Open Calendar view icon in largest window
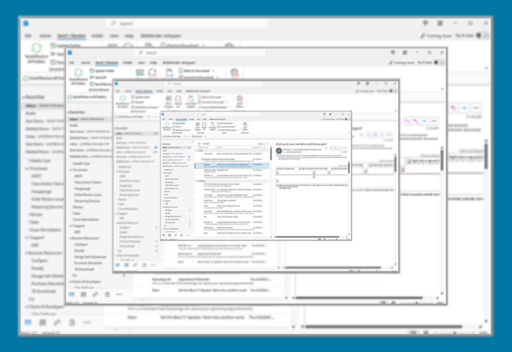512x352 pixels. point(42,322)
